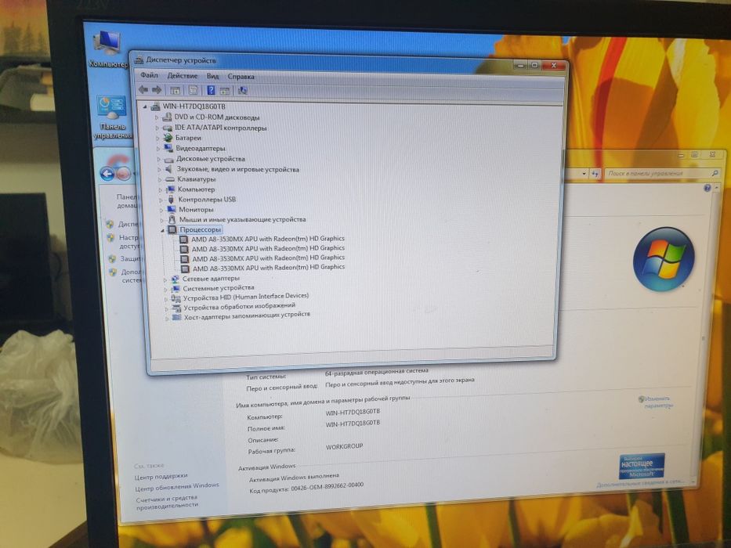Click the Контроллеры USB icon
The width and height of the screenshot is (731, 548).
pyautogui.click(x=171, y=200)
